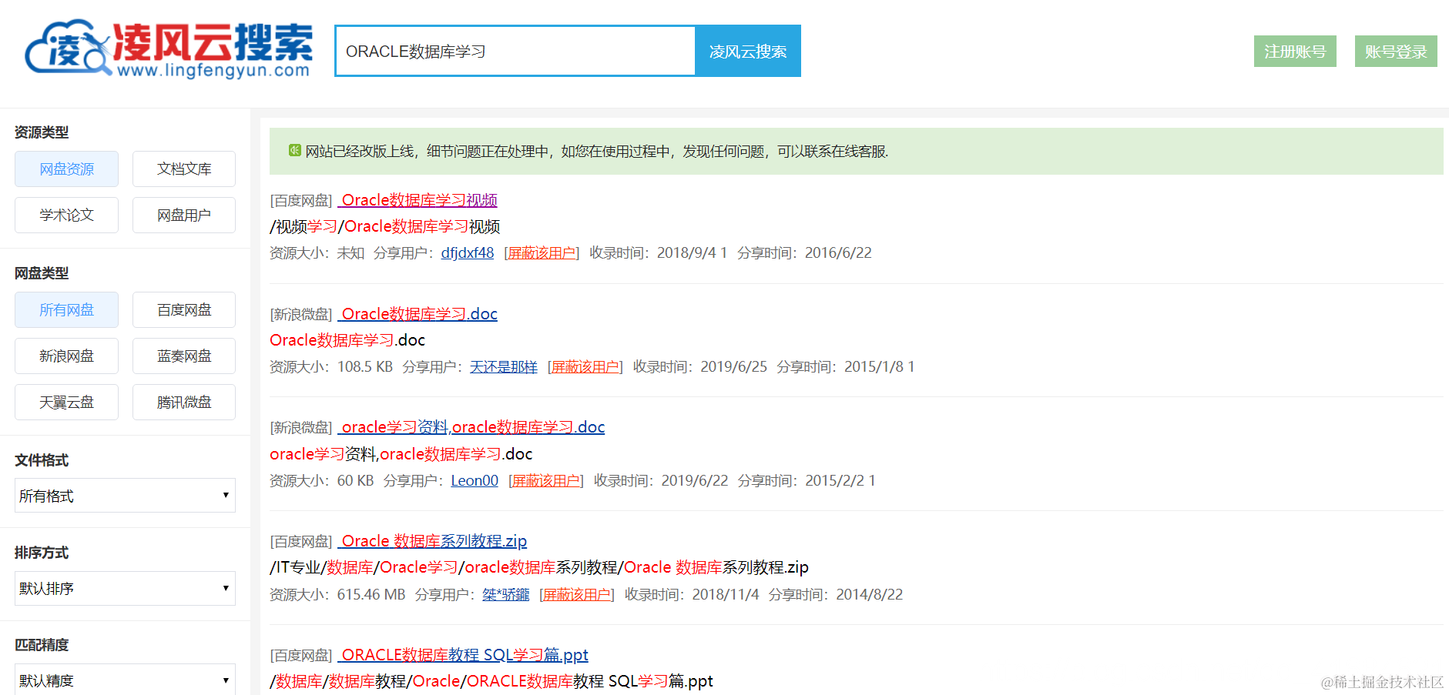Click the 账号登录 login button

[1395, 51]
